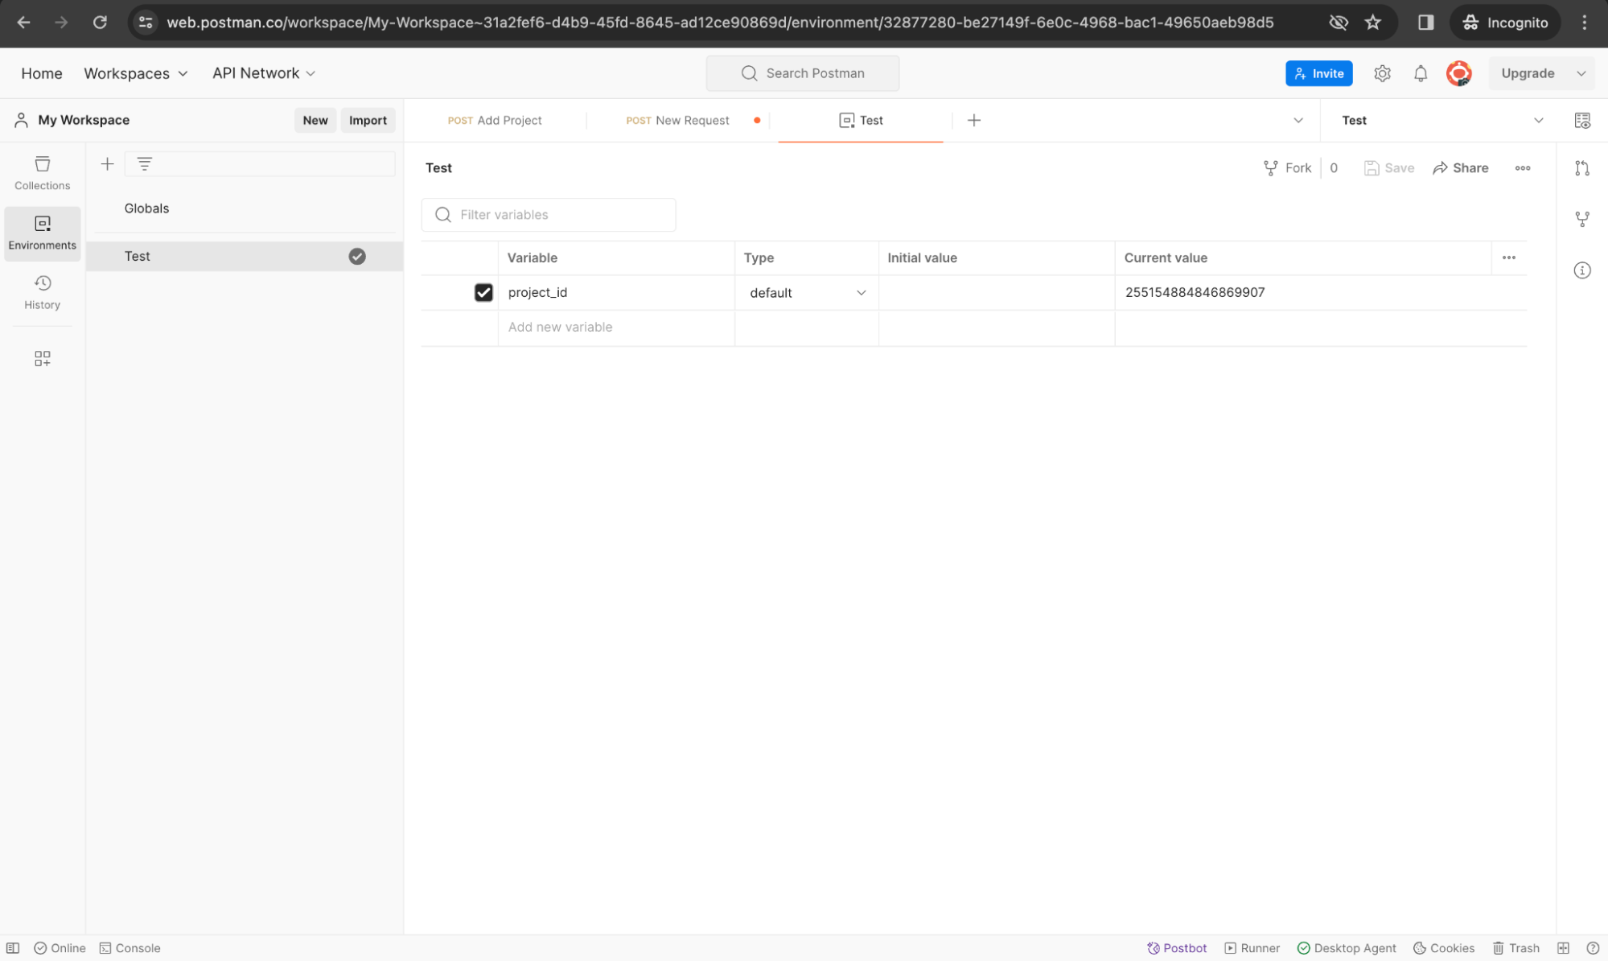Click the information icon on right sidebar
The height and width of the screenshot is (961, 1608).
(1583, 271)
